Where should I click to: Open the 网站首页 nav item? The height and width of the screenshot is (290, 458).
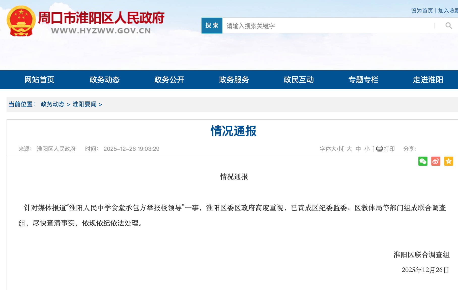point(40,80)
